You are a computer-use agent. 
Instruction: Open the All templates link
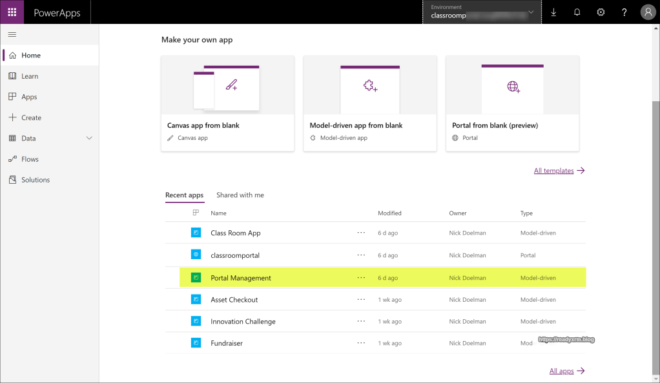(554, 170)
